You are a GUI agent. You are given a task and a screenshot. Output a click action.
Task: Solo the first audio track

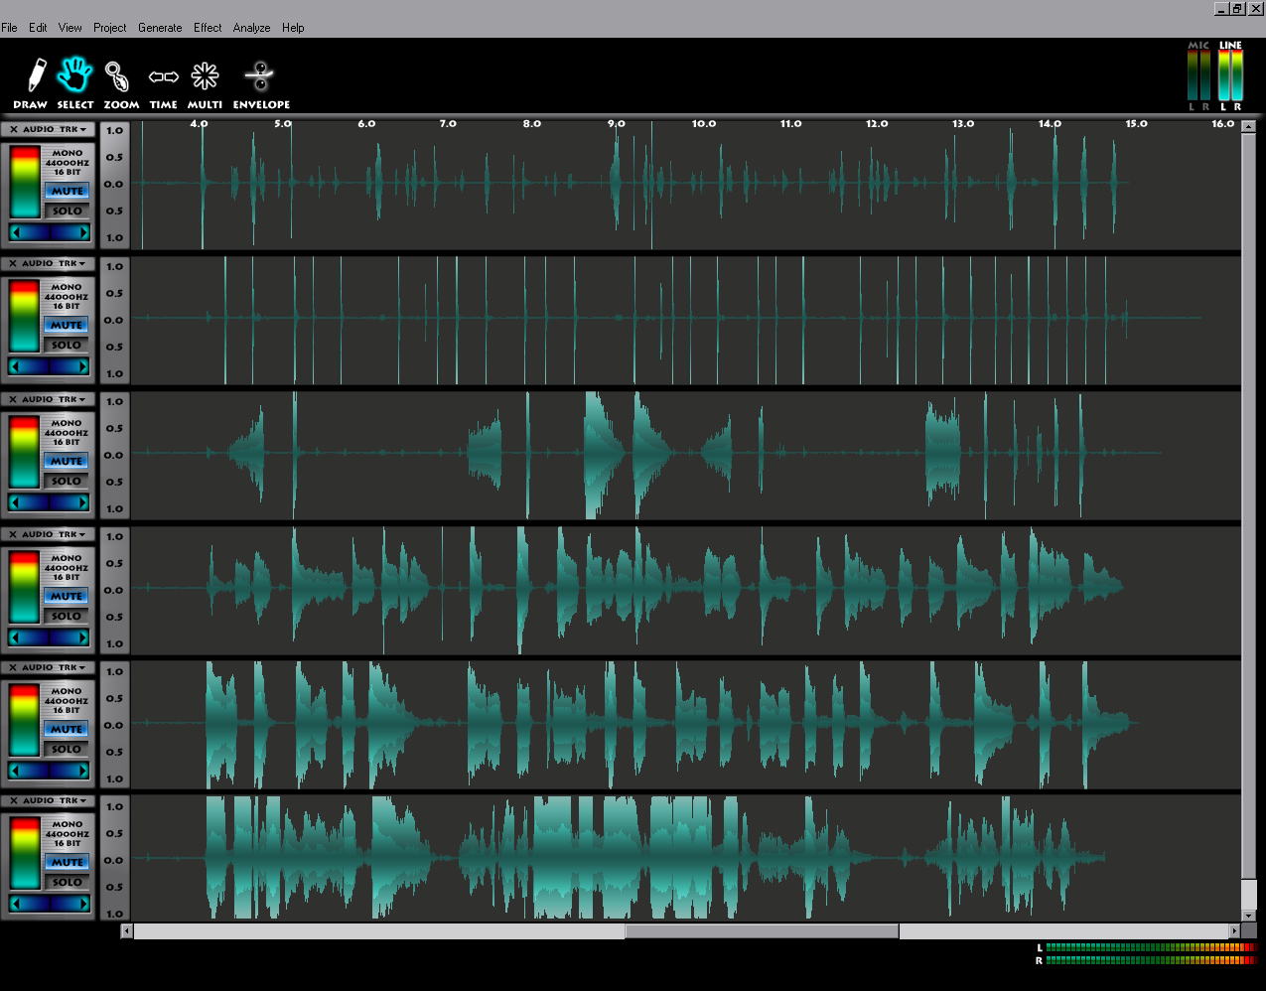point(68,211)
